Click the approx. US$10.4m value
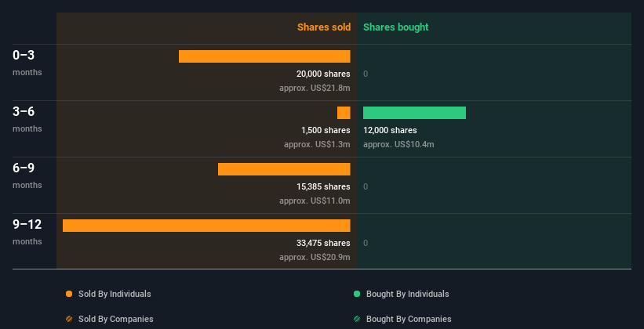This screenshot has height=329, width=644. pyautogui.click(x=398, y=144)
